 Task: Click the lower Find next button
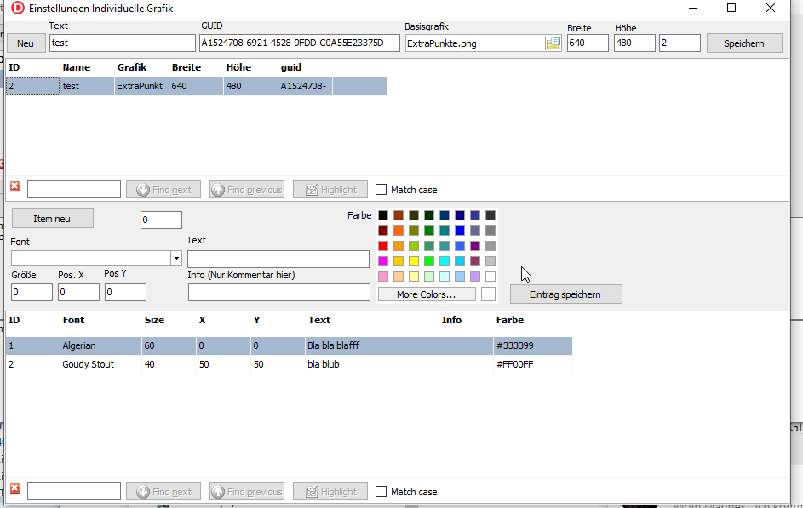pyautogui.click(x=163, y=492)
